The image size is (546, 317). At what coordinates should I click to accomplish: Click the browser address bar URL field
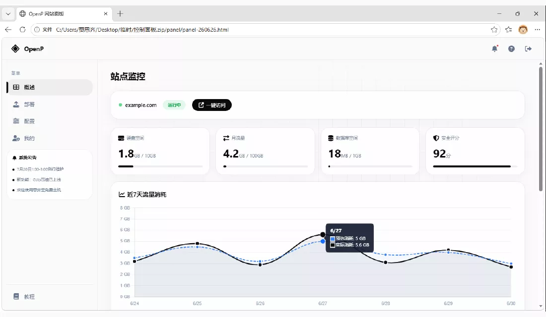[x=265, y=30]
